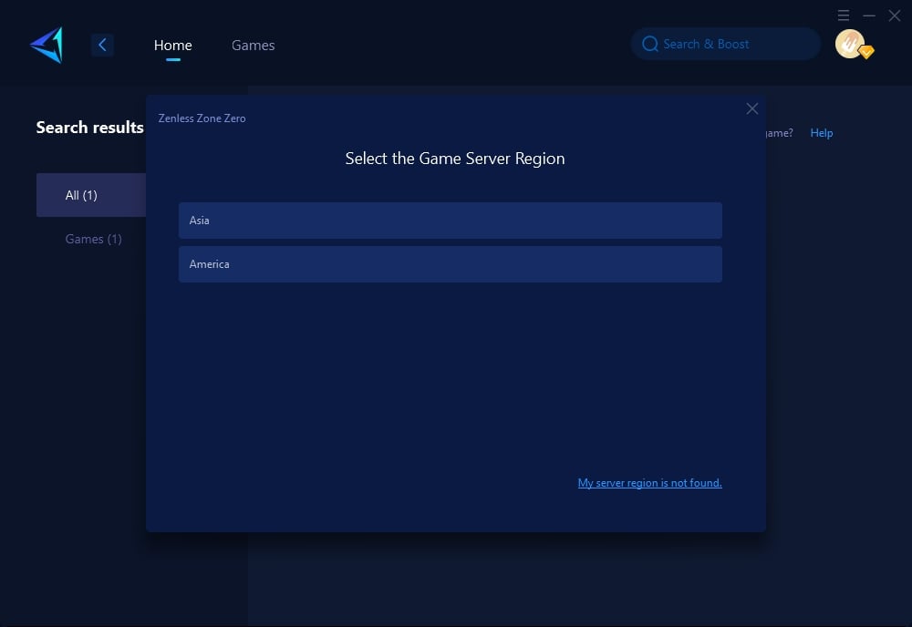This screenshot has width=912, height=627.
Task: Choose the Asia server region
Action: (x=451, y=221)
